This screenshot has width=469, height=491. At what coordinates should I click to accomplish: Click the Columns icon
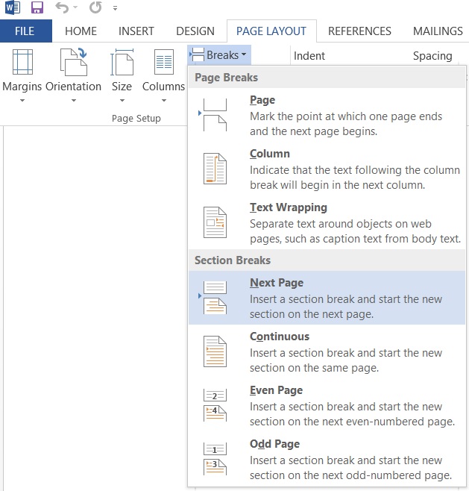164,62
